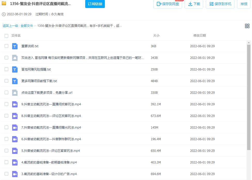Image resolution: width=252 pixels, height=180 pixels.
Task: Check the box for 重要说明.txt
Action: (6, 46)
